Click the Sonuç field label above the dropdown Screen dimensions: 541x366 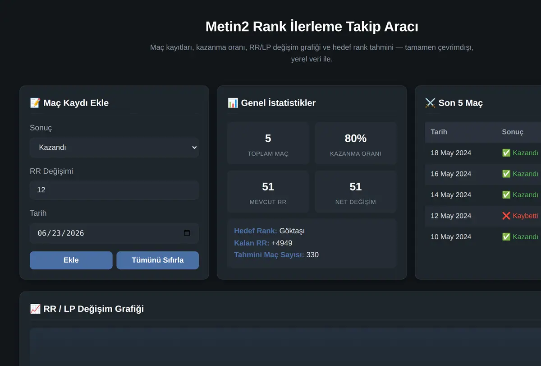point(41,128)
